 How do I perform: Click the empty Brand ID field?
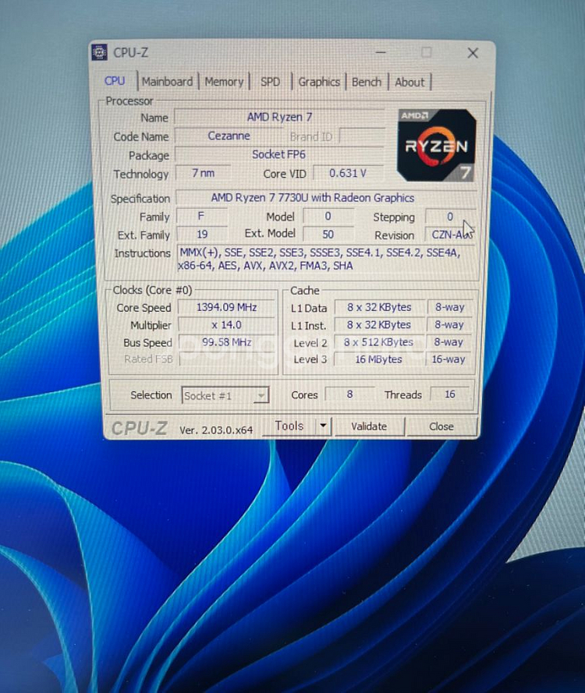(x=362, y=136)
